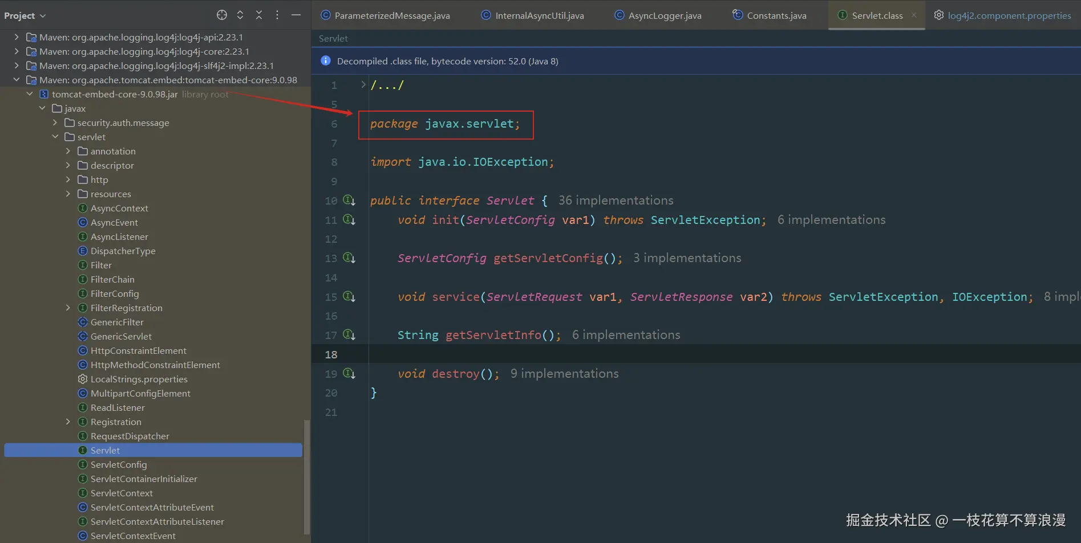Hide the Project tool window
Viewport: 1081px width, 543px height.
(296, 15)
